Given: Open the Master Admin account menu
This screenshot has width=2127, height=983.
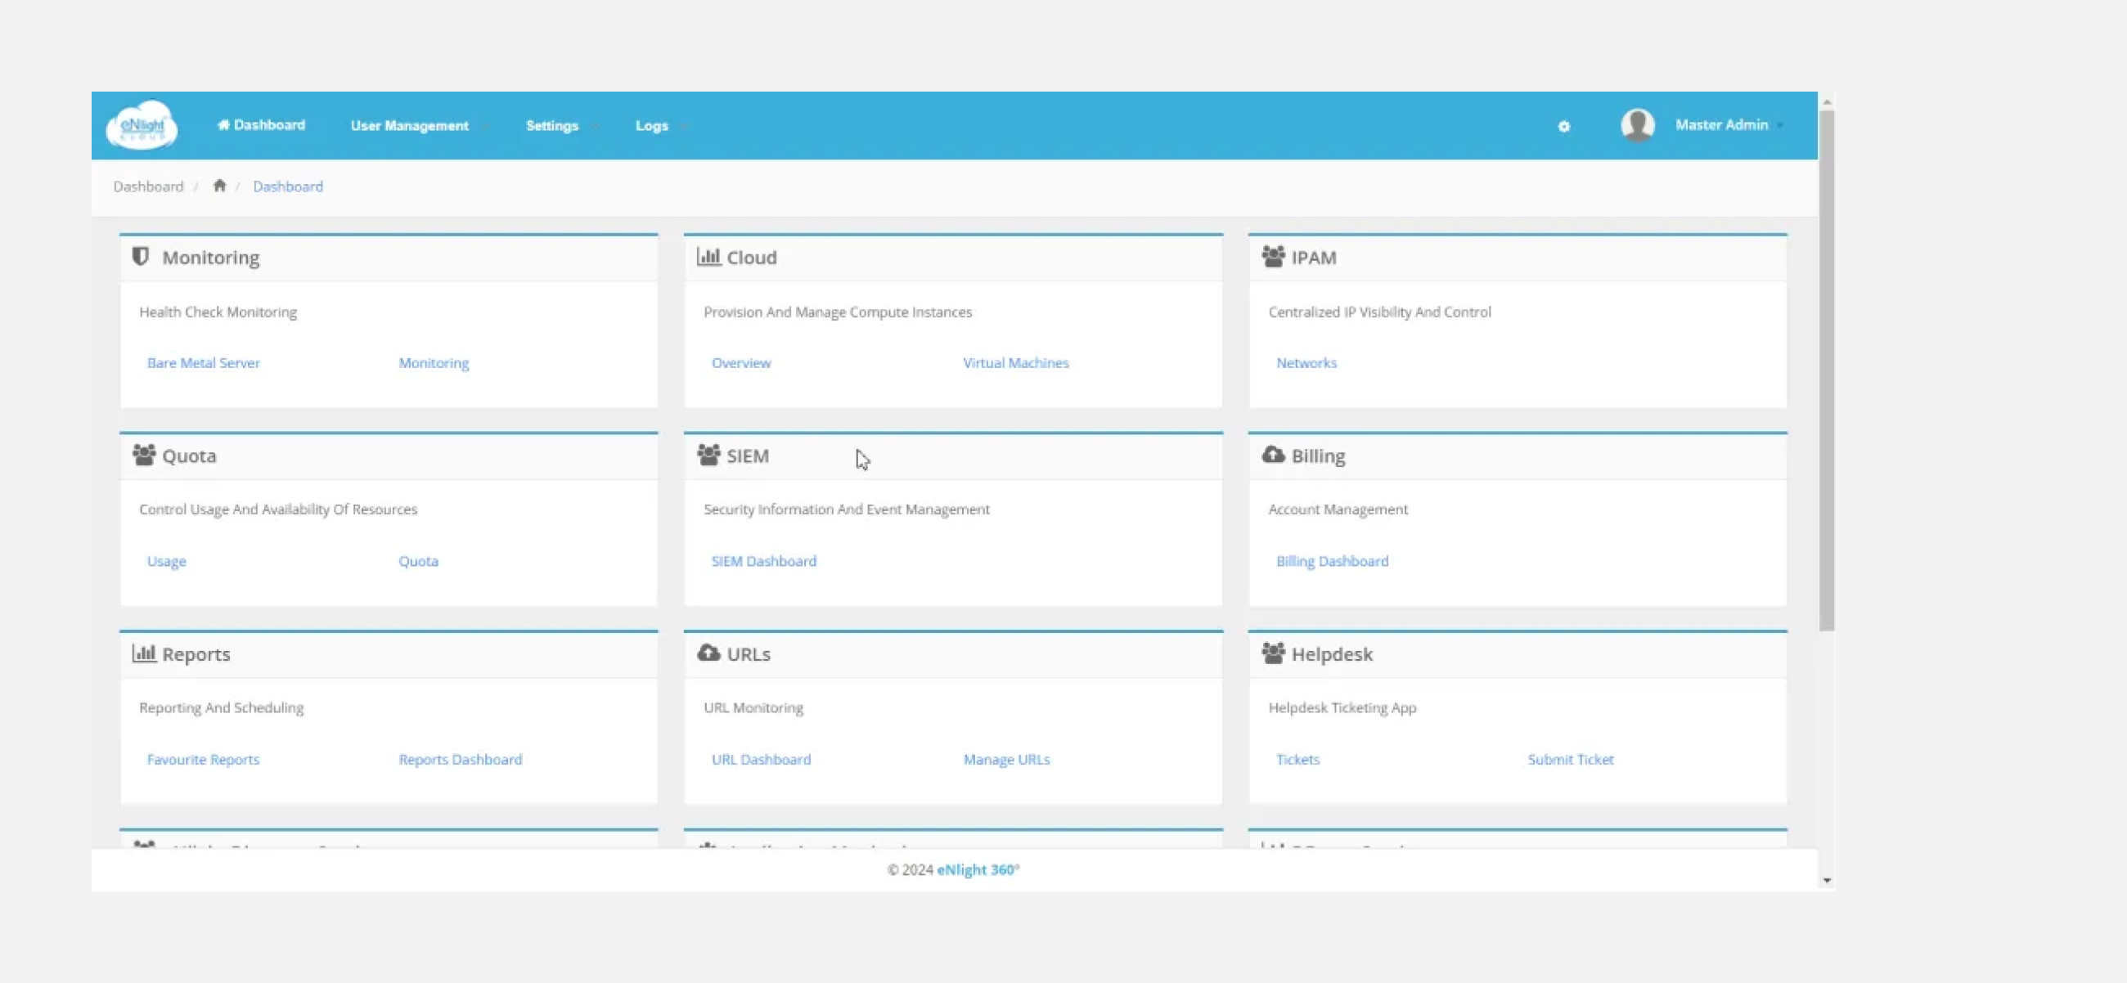Looking at the screenshot, I should point(1723,124).
